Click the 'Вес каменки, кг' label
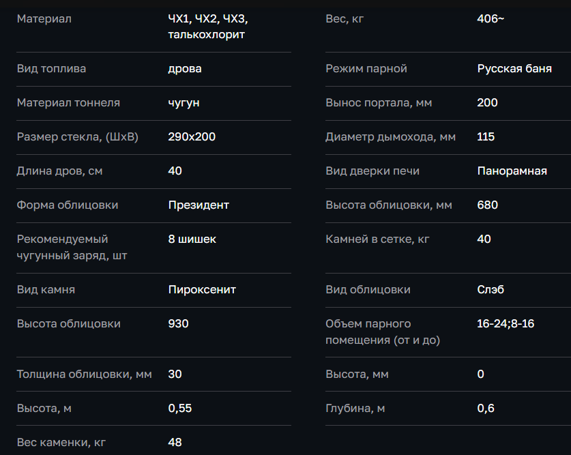 tap(61, 443)
